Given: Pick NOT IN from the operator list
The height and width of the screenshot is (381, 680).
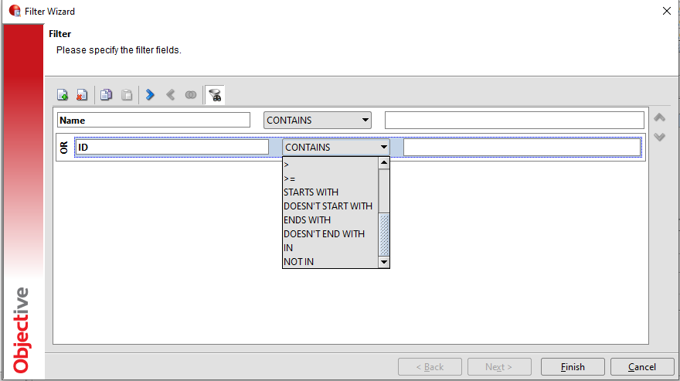Looking at the screenshot, I should [298, 262].
